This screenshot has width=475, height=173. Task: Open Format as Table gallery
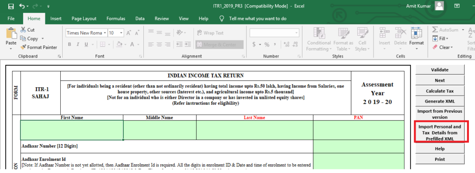pos(343,39)
